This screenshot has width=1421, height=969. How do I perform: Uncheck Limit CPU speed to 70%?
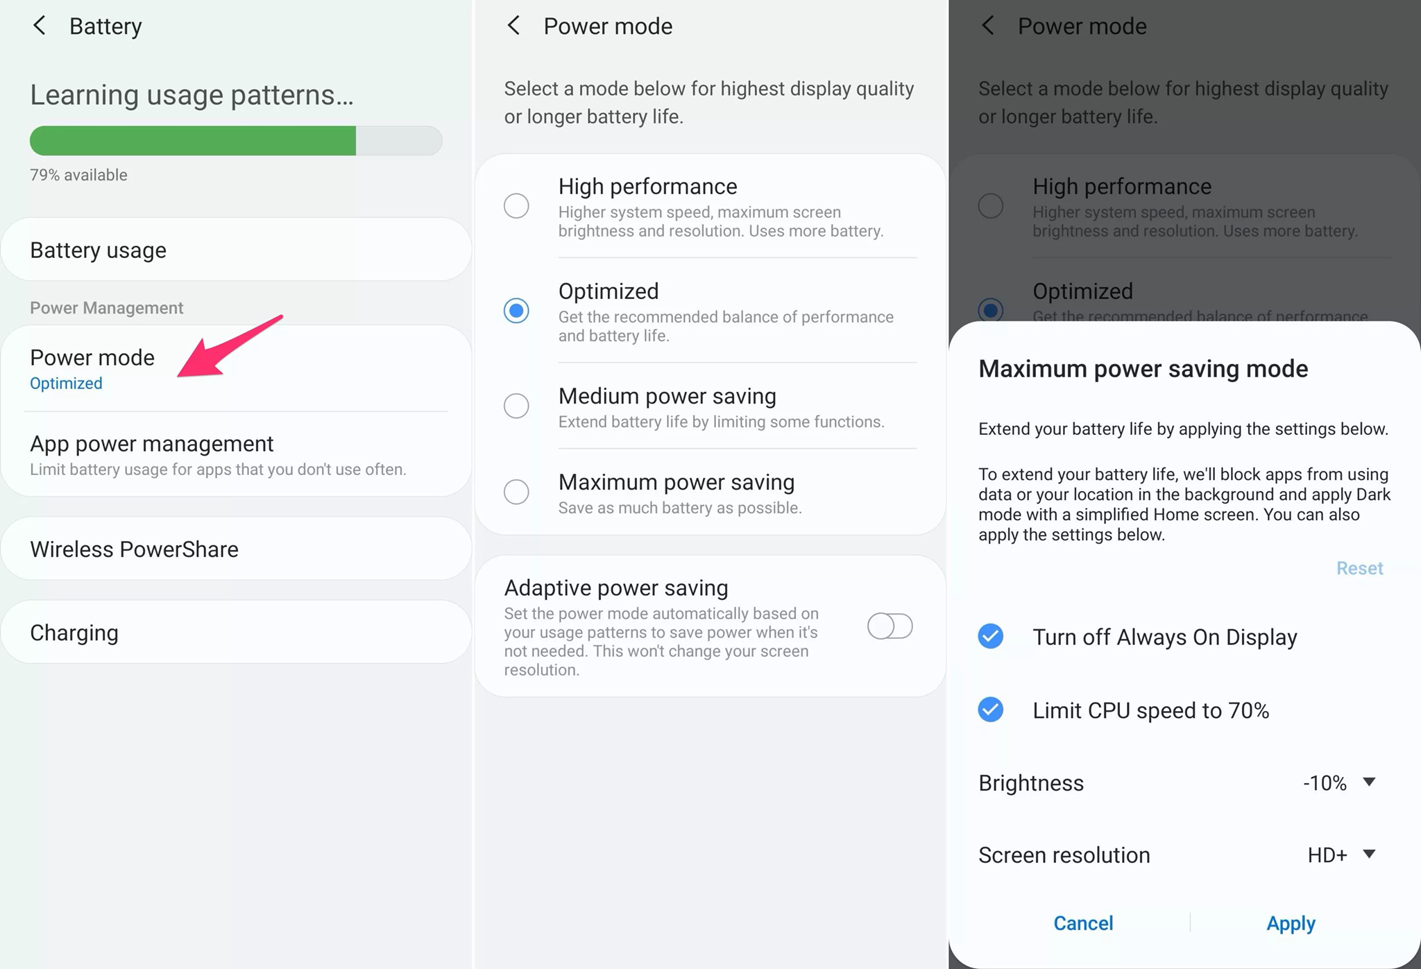click(991, 710)
